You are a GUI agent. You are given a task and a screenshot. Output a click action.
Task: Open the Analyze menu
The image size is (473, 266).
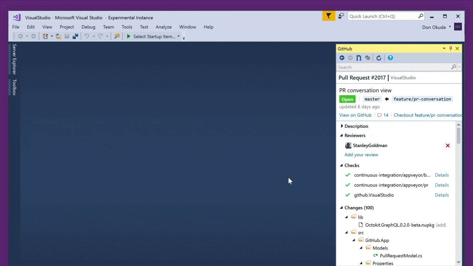[x=164, y=27]
